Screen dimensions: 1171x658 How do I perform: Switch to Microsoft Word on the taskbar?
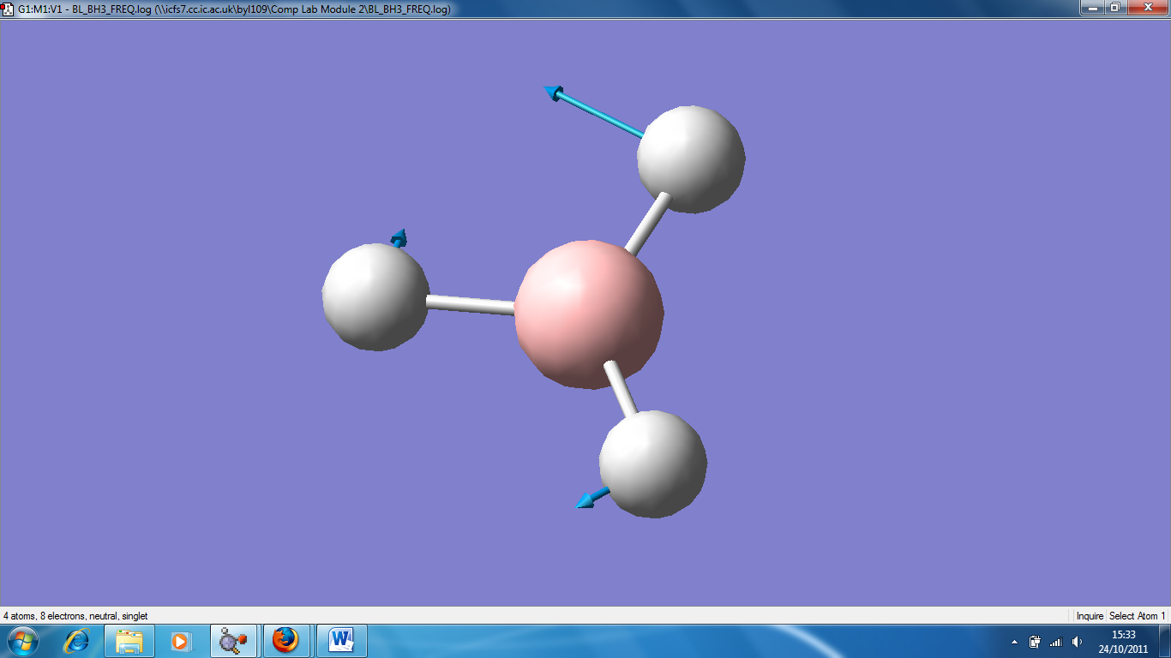pos(341,641)
